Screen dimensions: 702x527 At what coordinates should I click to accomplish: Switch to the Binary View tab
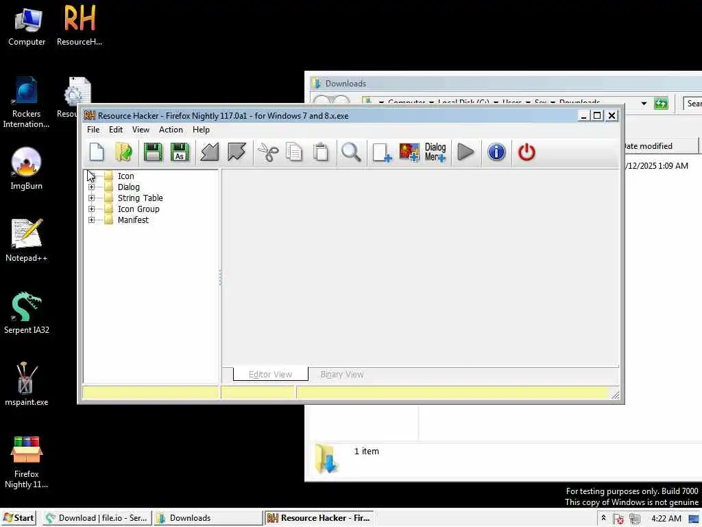342,374
